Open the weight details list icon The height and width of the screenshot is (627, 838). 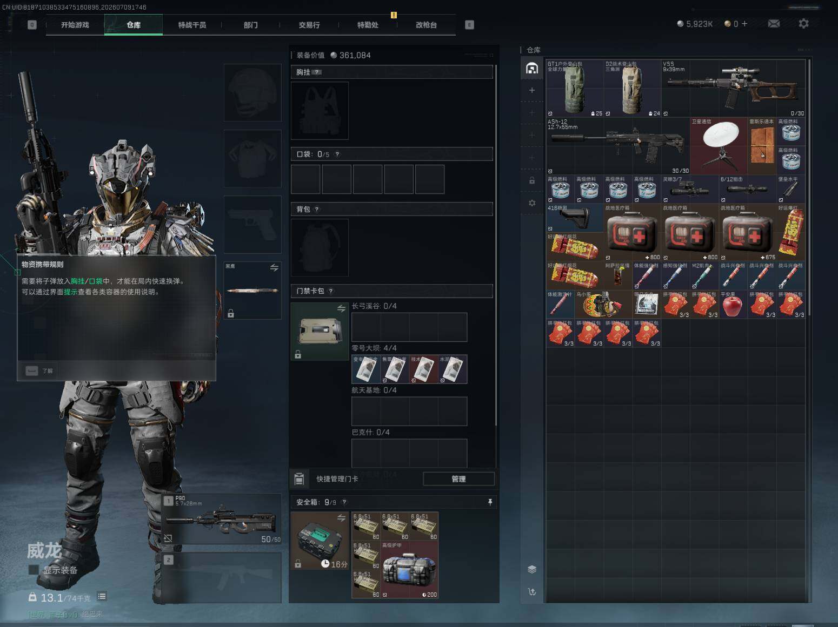tap(102, 596)
